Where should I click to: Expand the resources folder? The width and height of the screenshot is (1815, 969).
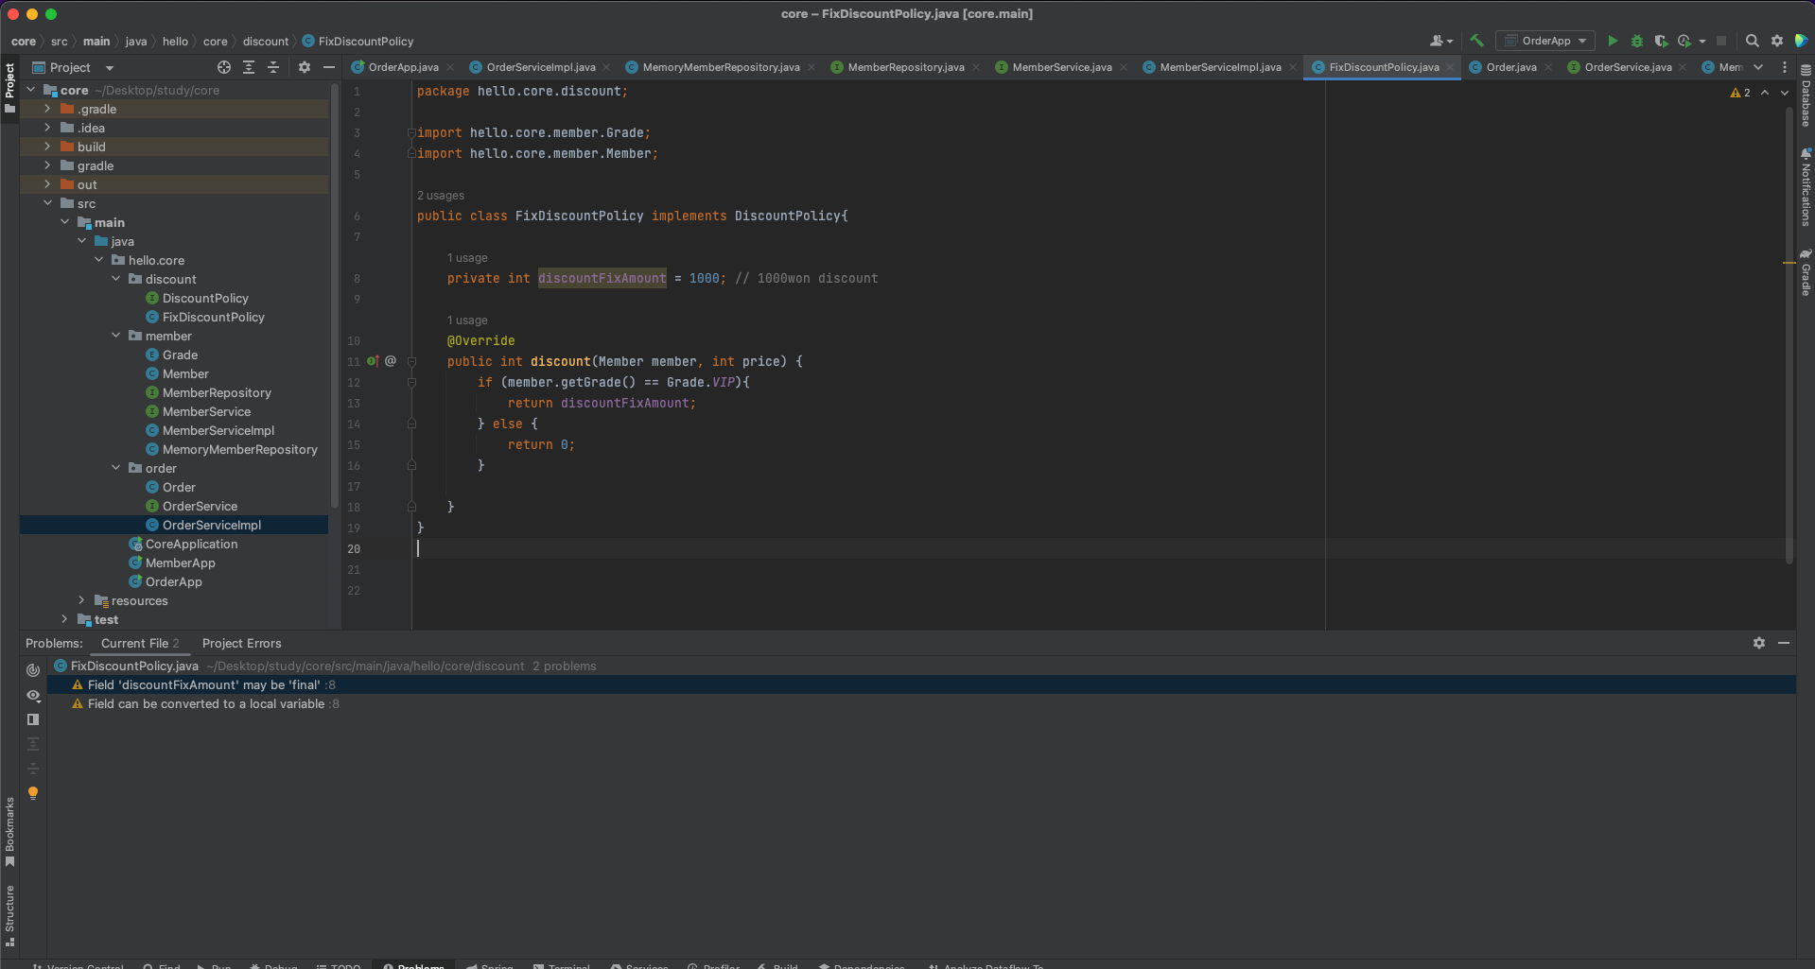[81, 600]
